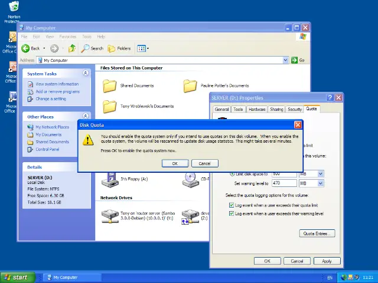This screenshot has width=378, height=283.
Task: Collapse the Other Places panel
Action: 85,116
